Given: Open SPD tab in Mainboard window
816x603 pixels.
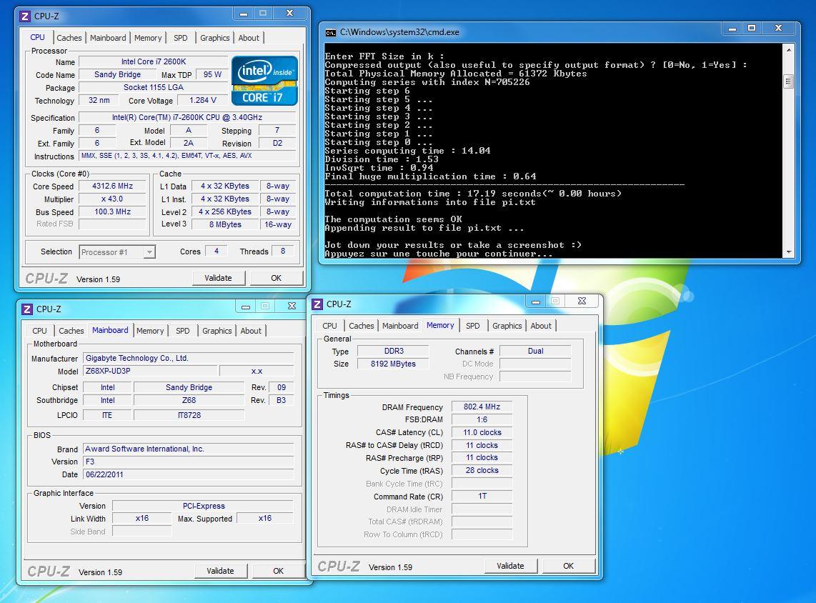Looking at the screenshot, I should click(183, 331).
